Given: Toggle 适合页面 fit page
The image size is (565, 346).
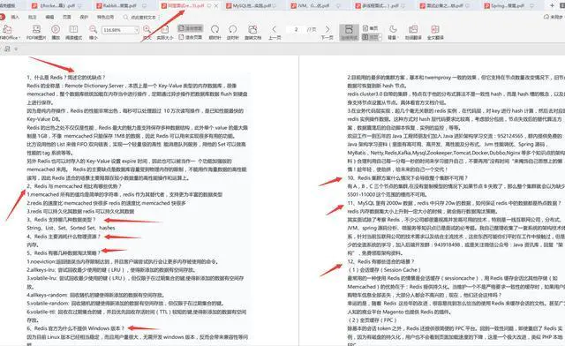Looking at the screenshot, I should [191, 37].
